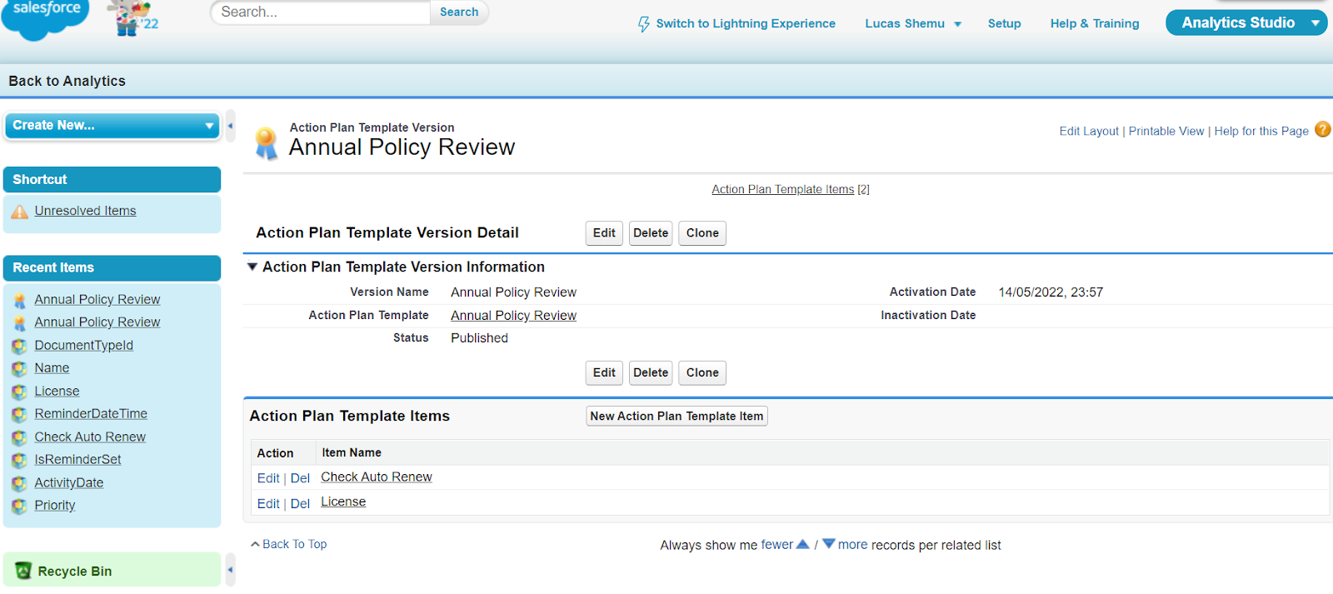Viewport: 1333px width, 594px height.
Task: Switch to Lightning Experience
Action: pyautogui.click(x=746, y=23)
